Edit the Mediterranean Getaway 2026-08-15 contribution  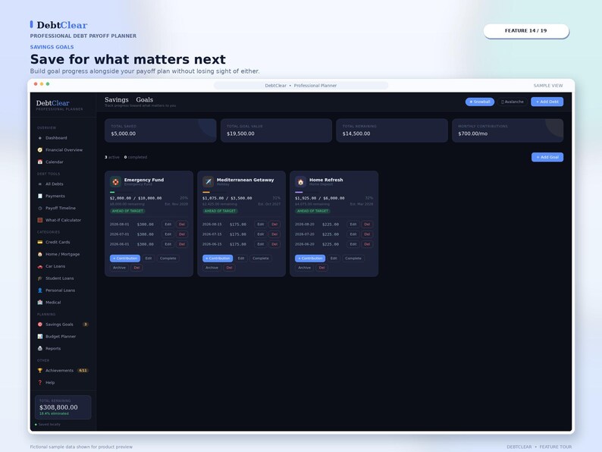(261, 224)
